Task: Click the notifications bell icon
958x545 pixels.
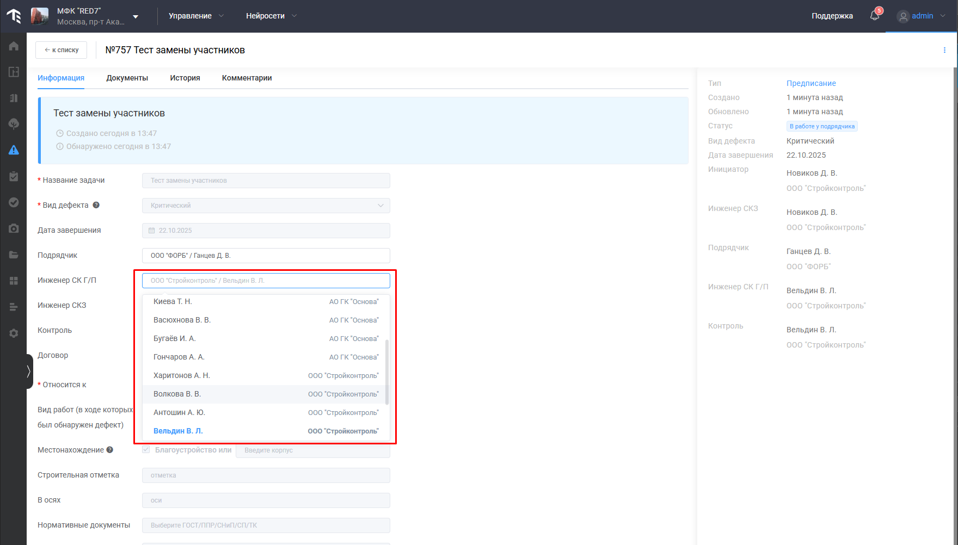Action: click(x=875, y=16)
